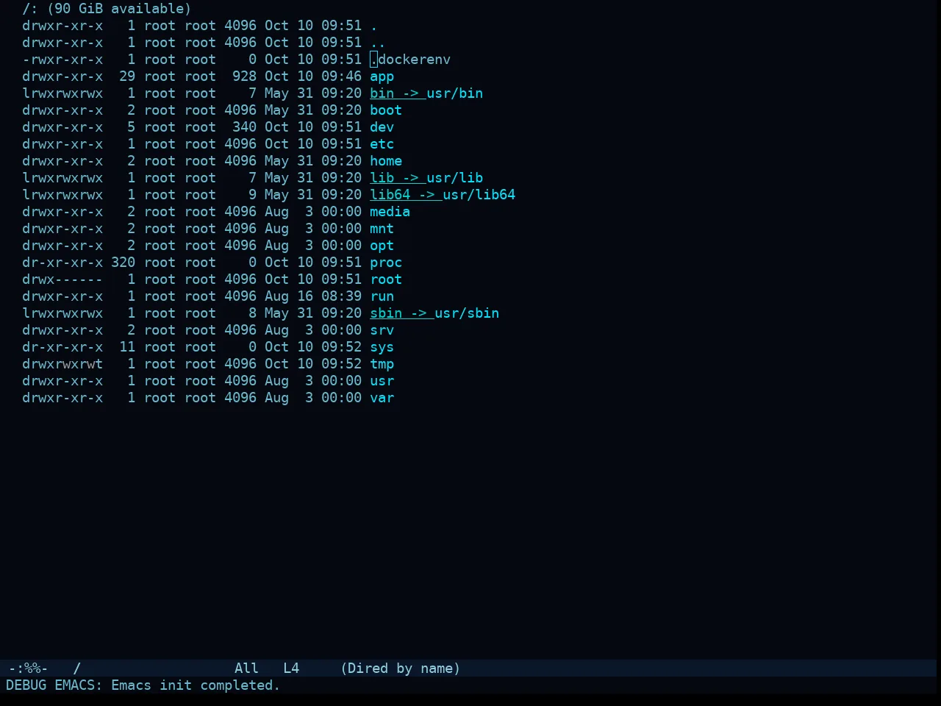Click the drwxrwxrwt permissions of tmp
The image size is (941, 706).
[x=62, y=364]
